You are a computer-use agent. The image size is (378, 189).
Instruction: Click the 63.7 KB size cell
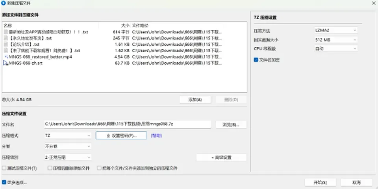pyautogui.click(x=121, y=63)
